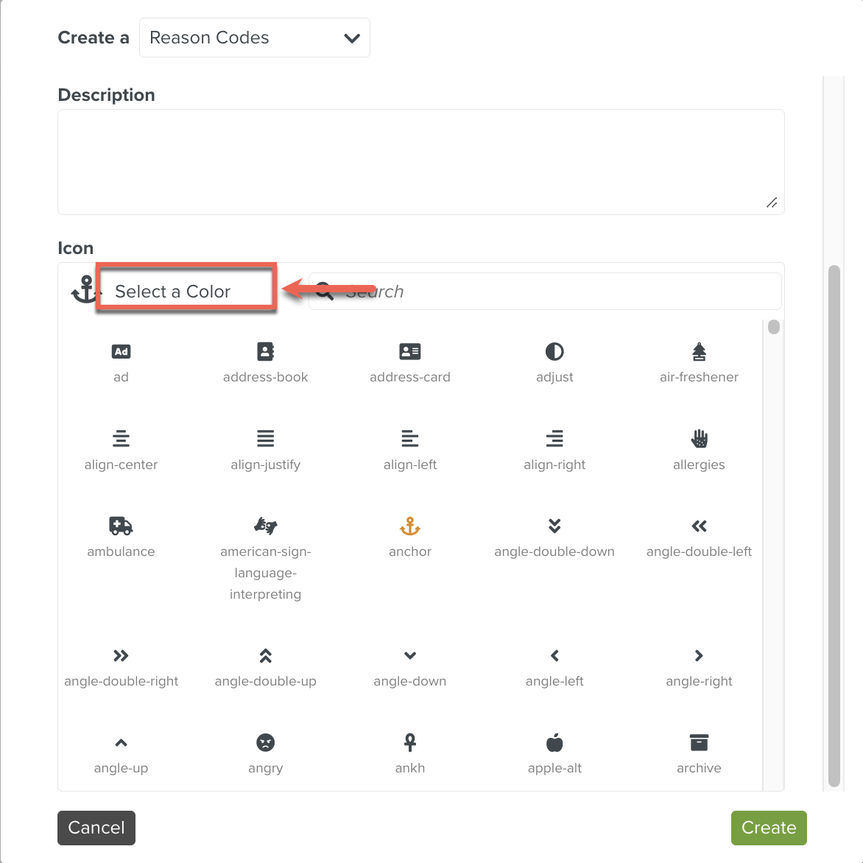Pick the apple-alt icon
863x863 pixels.
click(554, 742)
